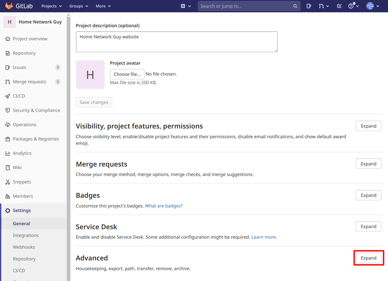The width and height of the screenshot is (388, 281).
Task: Open the Help question mark icon
Action: tap(351, 6)
